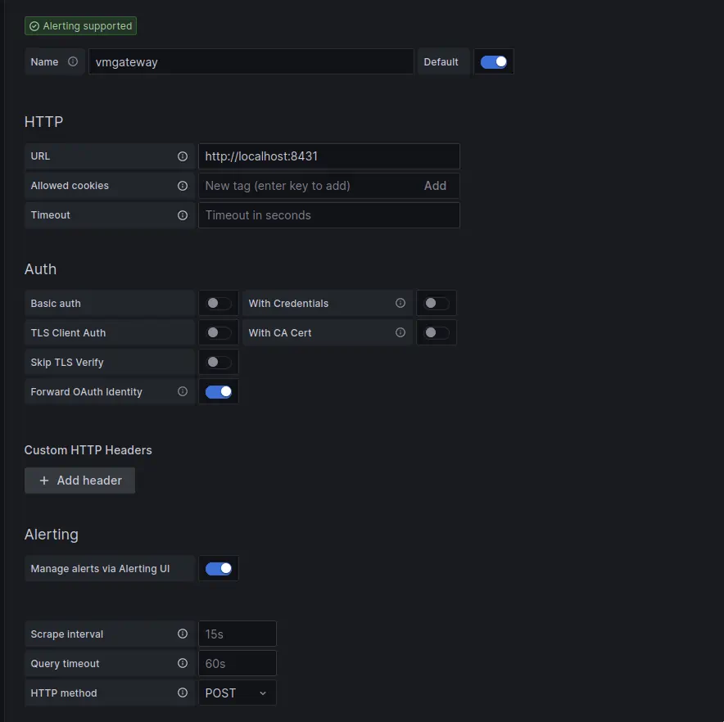
Task: Click Add next to Allowed cookies
Action: tap(435, 186)
